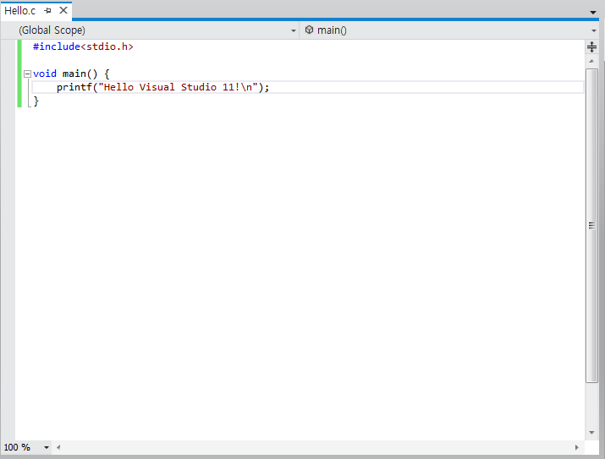Screen dimensions: 605x459
Task: Click the horizontal scroll left arrow
Action: [x=58, y=447]
